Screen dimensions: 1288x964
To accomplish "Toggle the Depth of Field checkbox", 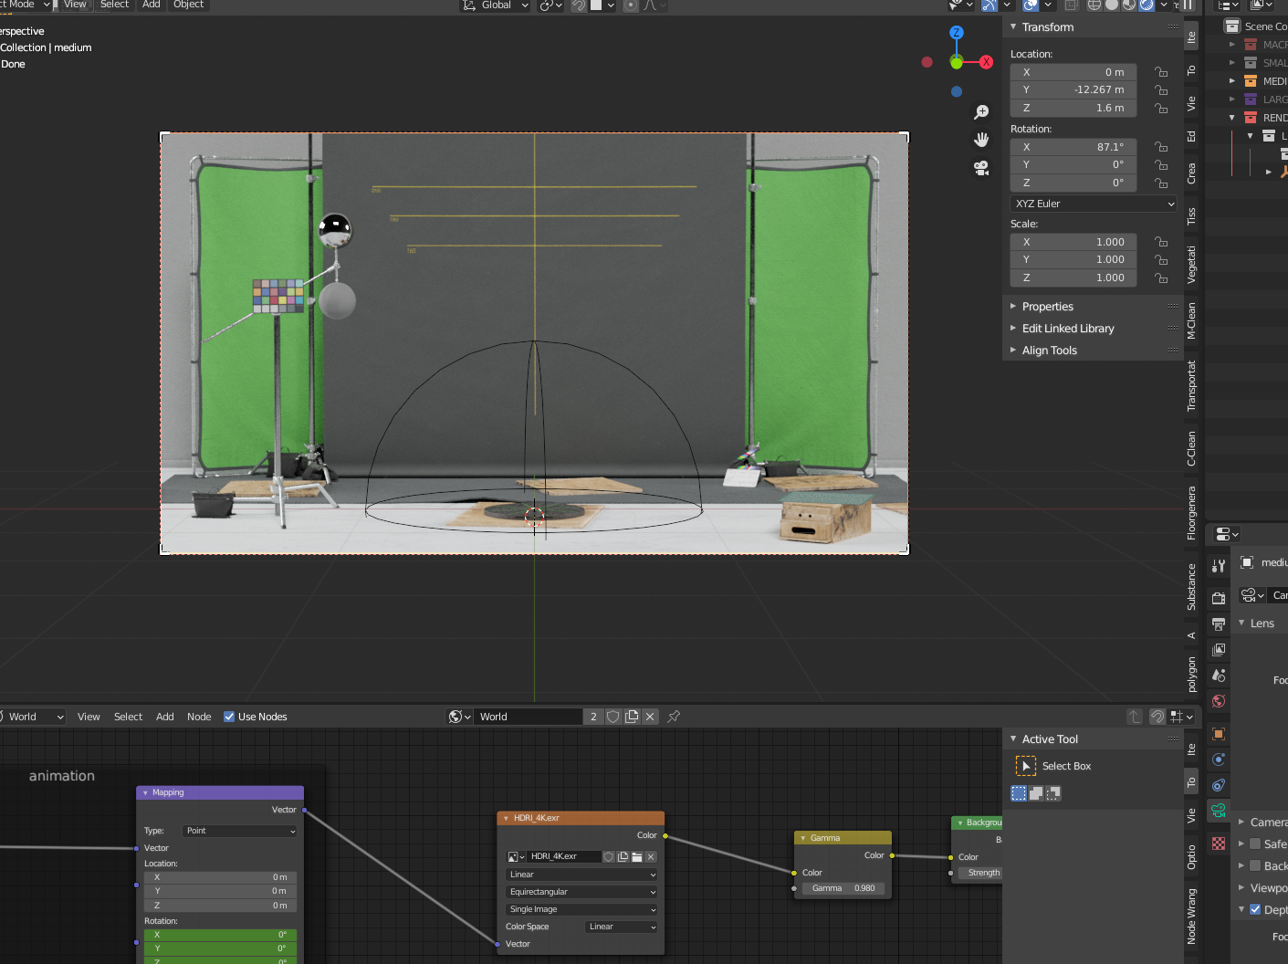I will [1254, 909].
